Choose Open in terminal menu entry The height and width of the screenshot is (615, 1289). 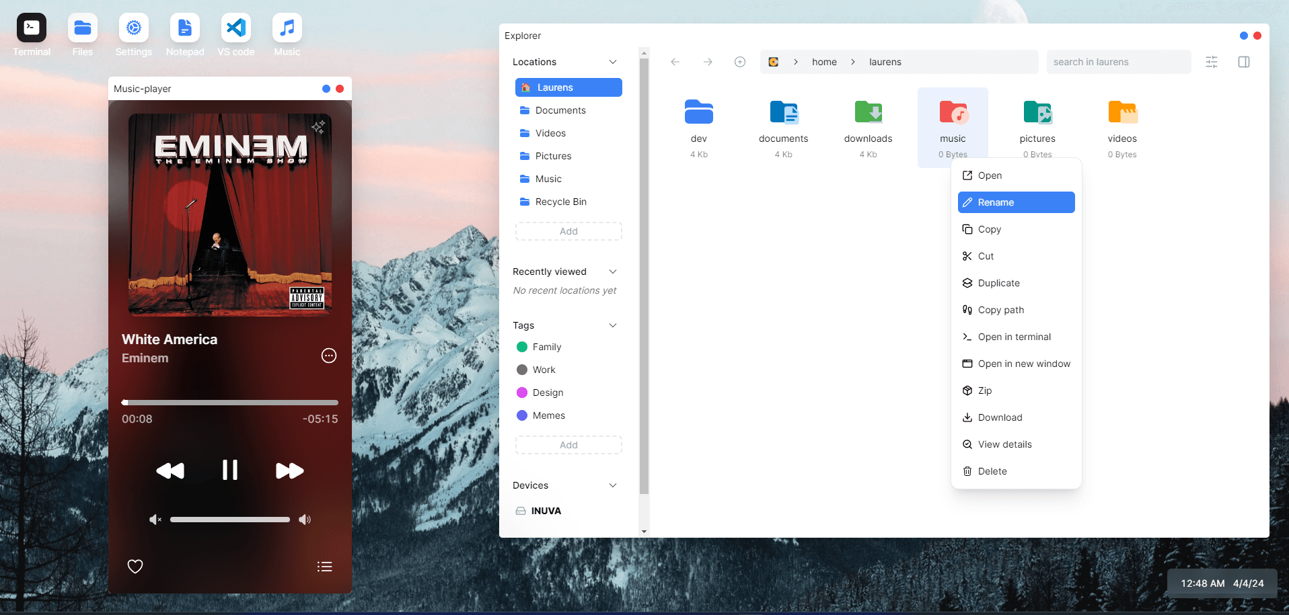(1017, 337)
